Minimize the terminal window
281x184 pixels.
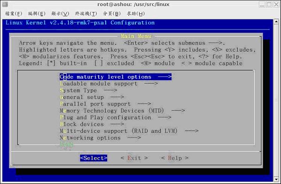click(x=262, y=4)
